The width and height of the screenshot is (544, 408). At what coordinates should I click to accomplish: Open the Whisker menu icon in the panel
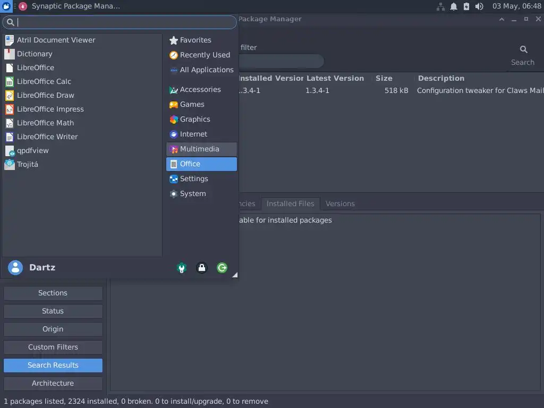(x=6, y=6)
